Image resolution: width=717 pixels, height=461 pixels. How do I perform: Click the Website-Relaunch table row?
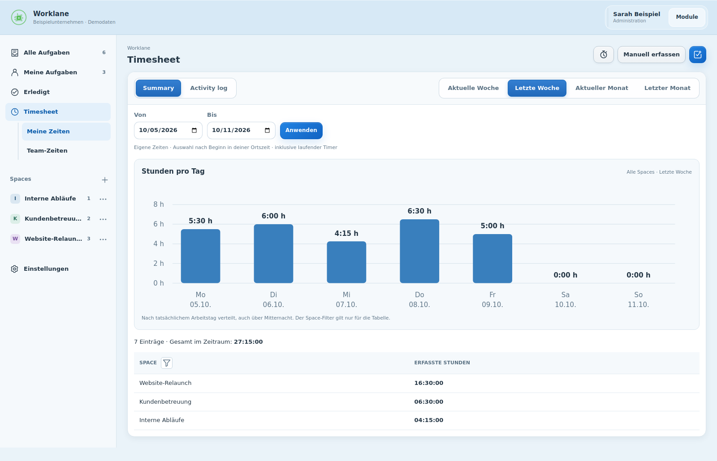pyautogui.click(x=417, y=383)
